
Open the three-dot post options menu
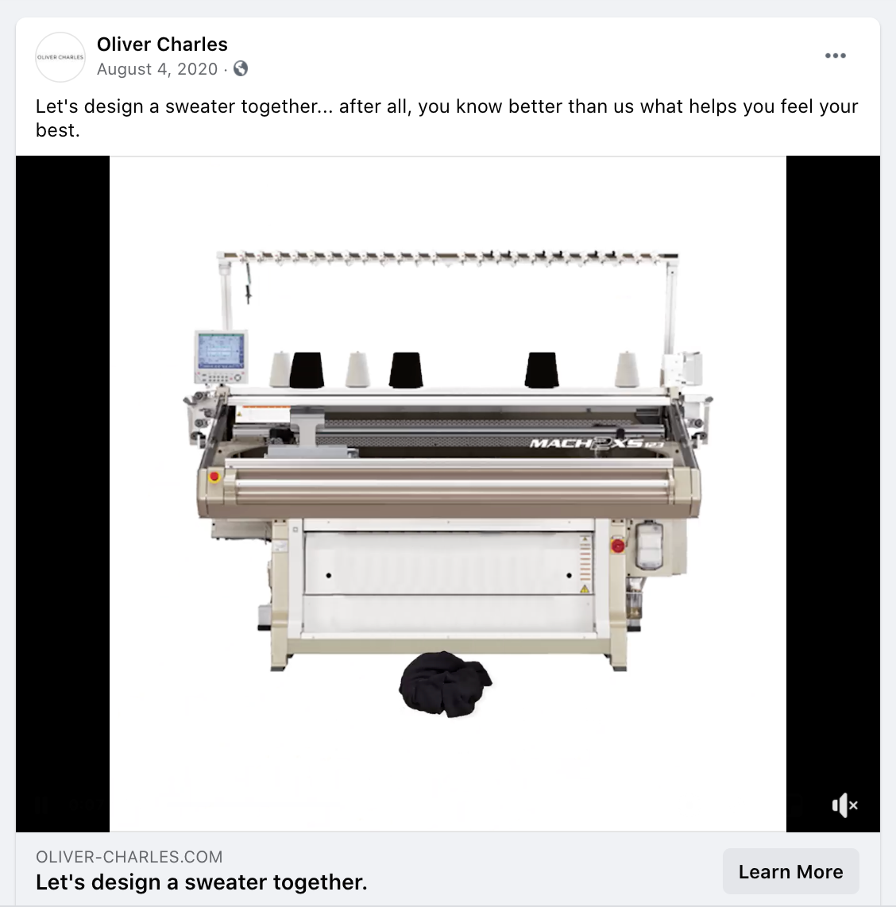(835, 56)
